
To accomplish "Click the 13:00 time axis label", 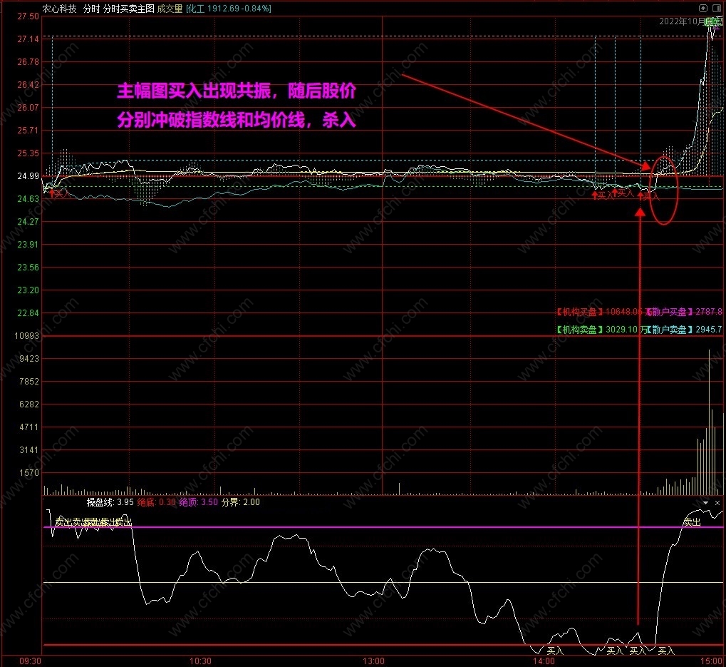I will click(373, 661).
